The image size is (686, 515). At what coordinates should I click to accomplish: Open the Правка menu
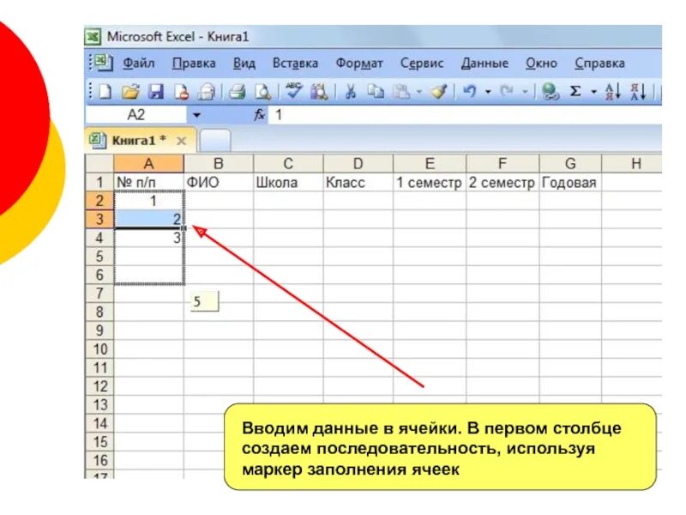coord(194,64)
